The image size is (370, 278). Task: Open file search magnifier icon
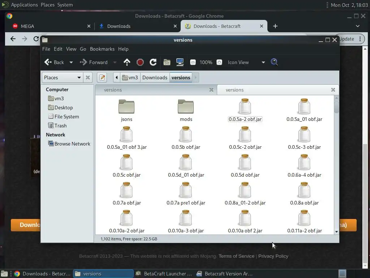tap(274, 62)
